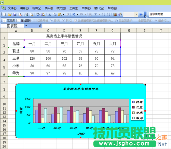Click the chart title text
Viewport: 171px width, 149px height.
tap(80, 89)
